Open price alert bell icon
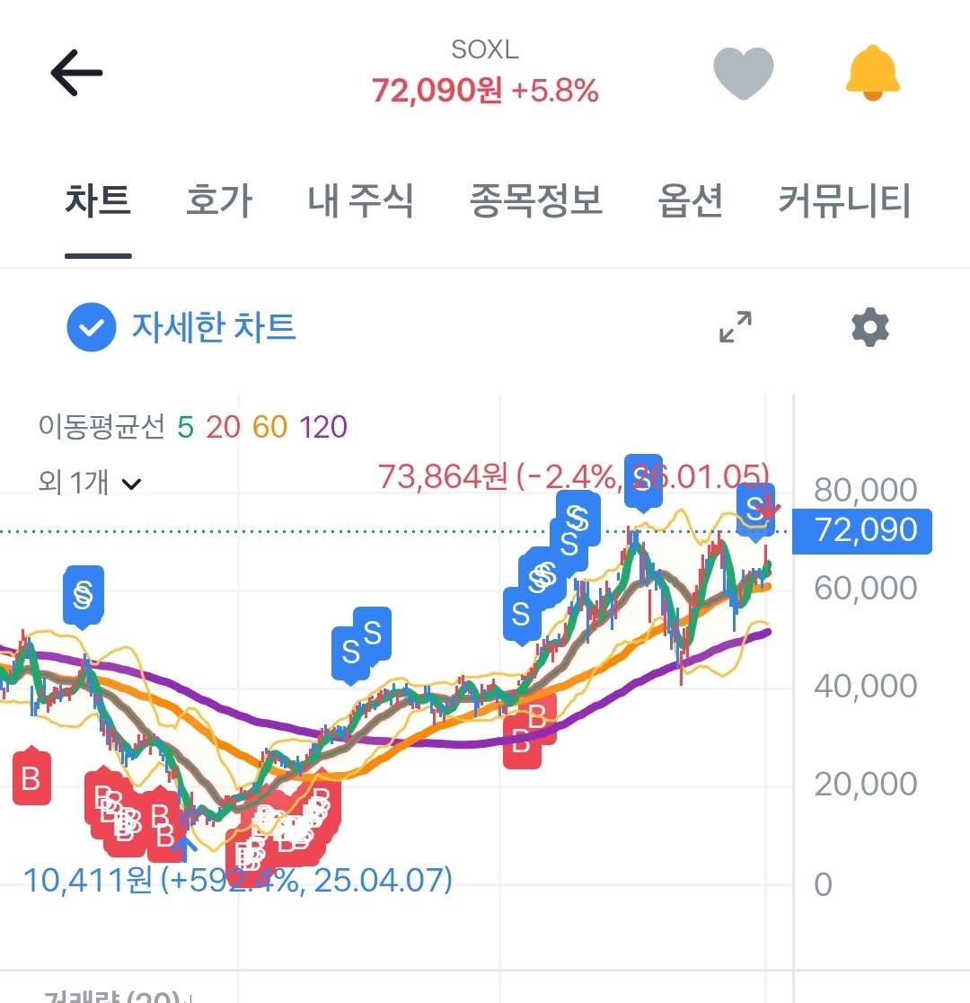 872,74
